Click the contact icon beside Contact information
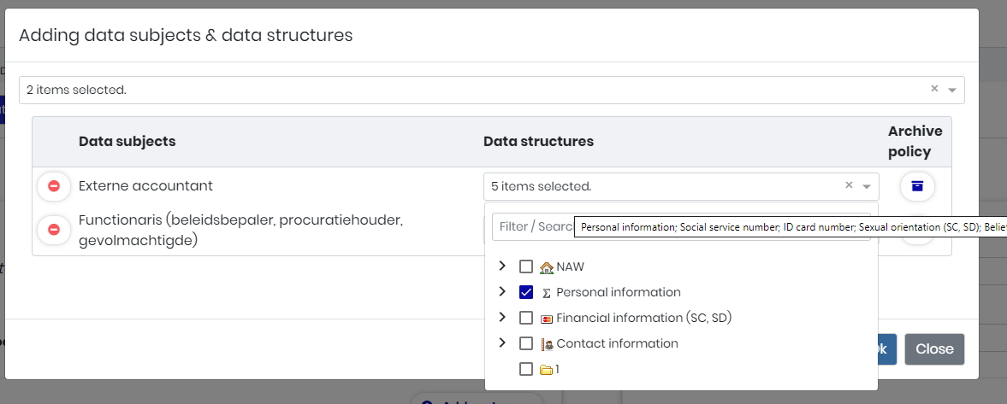The width and height of the screenshot is (1007, 404). point(547,344)
